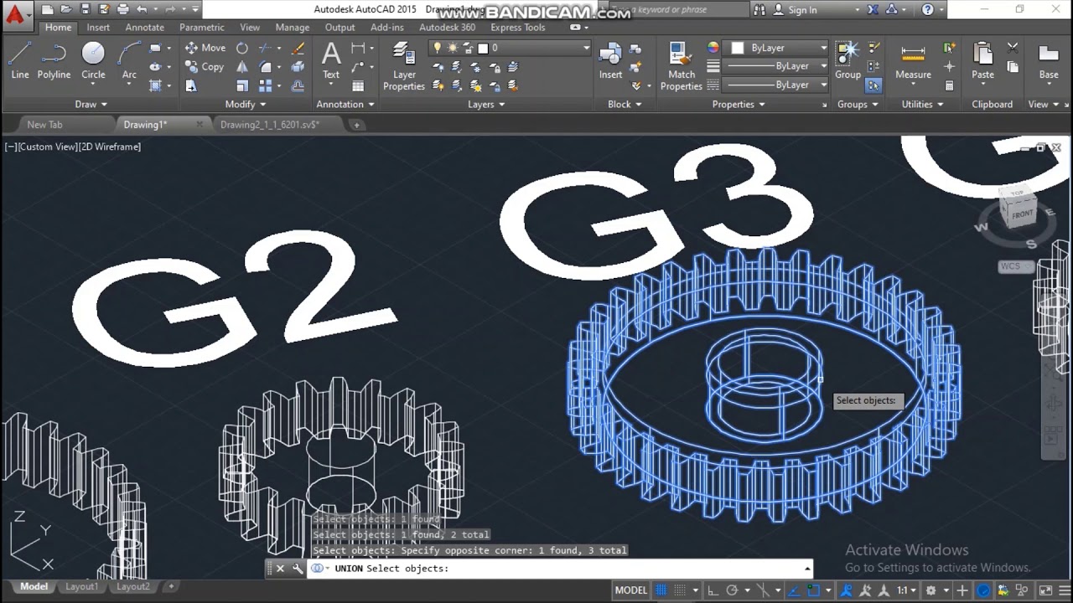Toggle group selection on/off in Groups panel
Image resolution: width=1073 pixels, height=603 pixels.
pos(873,85)
